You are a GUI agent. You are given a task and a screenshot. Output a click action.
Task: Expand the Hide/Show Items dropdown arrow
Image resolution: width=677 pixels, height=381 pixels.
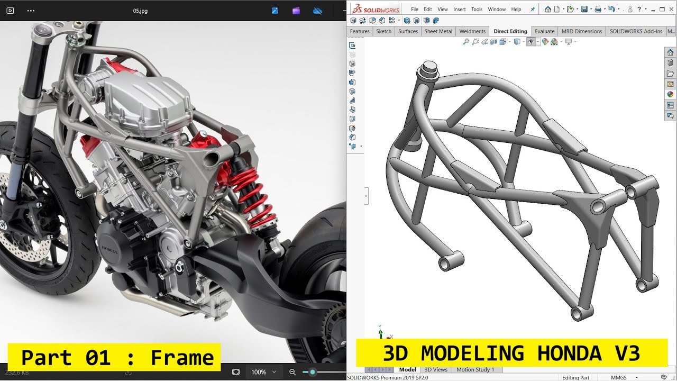point(538,42)
